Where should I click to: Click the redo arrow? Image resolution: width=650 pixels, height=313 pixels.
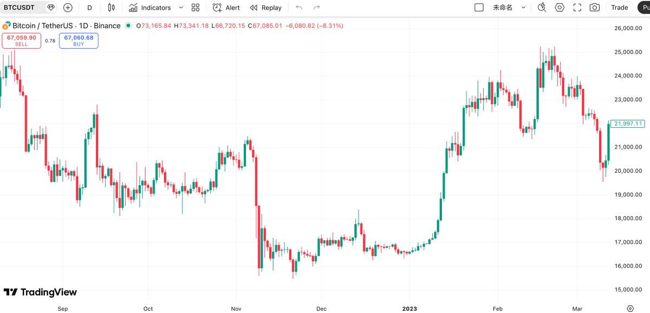click(x=316, y=8)
